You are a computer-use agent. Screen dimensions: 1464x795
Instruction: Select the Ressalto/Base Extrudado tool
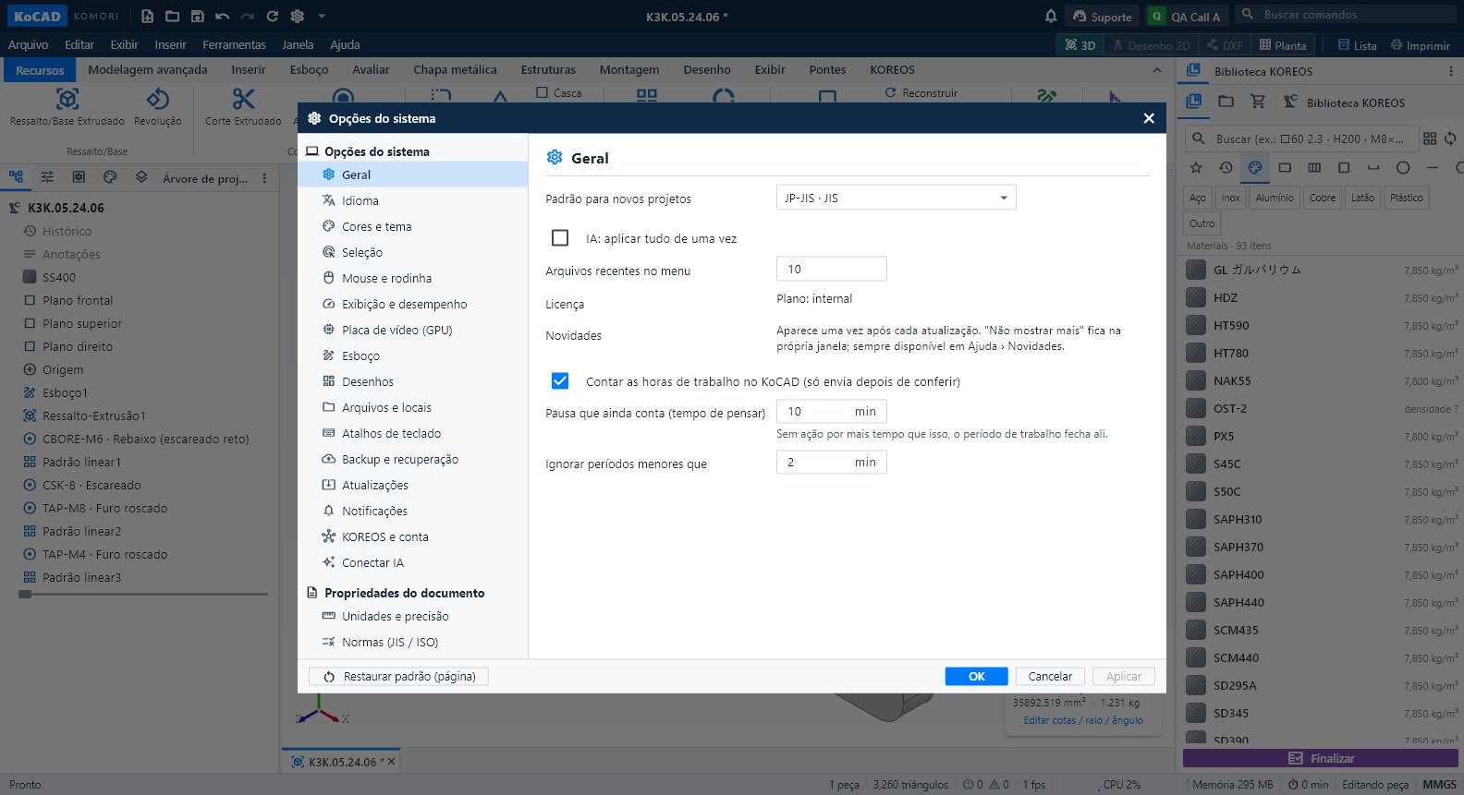(x=67, y=106)
